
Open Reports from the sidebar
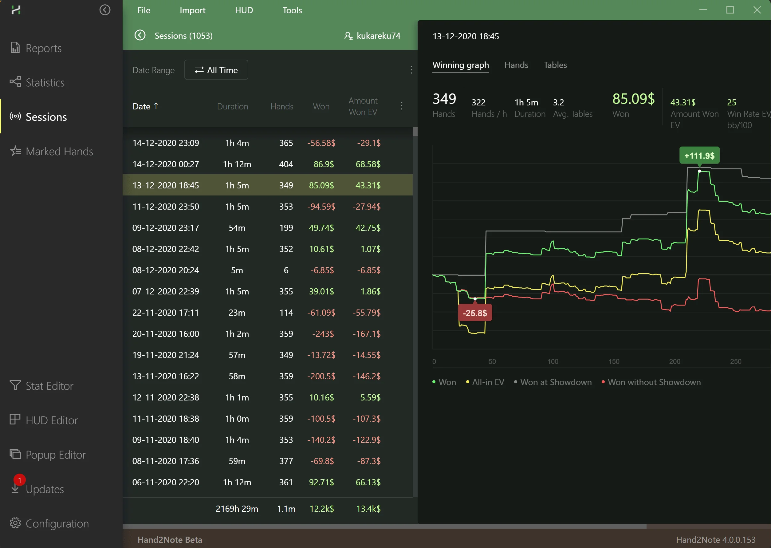pos(44,48)
